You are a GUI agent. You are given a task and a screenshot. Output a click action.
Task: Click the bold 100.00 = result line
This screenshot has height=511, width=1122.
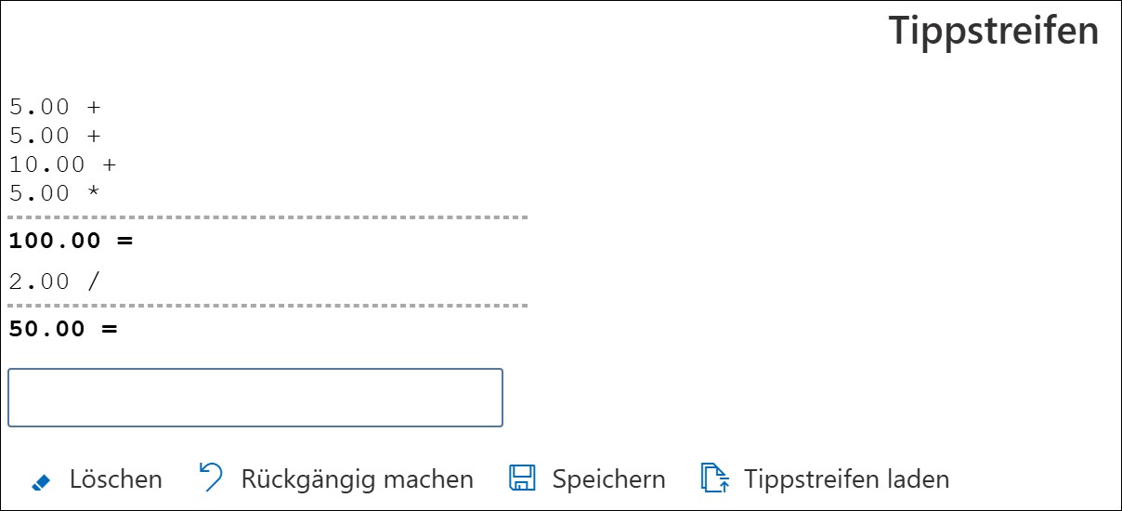point(71,242)
